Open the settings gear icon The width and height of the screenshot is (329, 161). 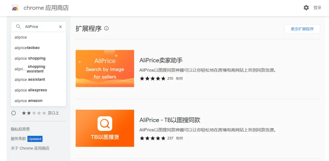click(306, 8)
